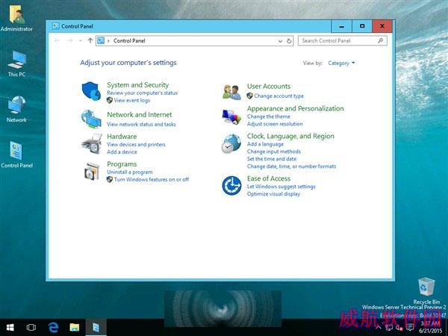The width and height of the screenshot is (448, 336).
Task: Click Set the time and date
Action: (272, 159)
